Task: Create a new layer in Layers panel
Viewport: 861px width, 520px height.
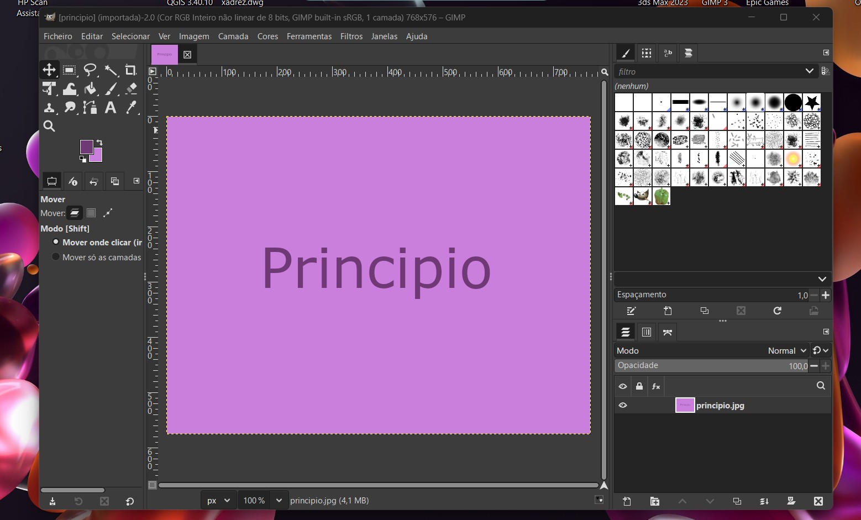Action: tap(627, 501)
